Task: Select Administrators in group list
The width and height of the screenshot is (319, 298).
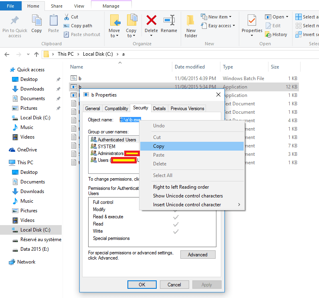Action: tap(115, 153)
